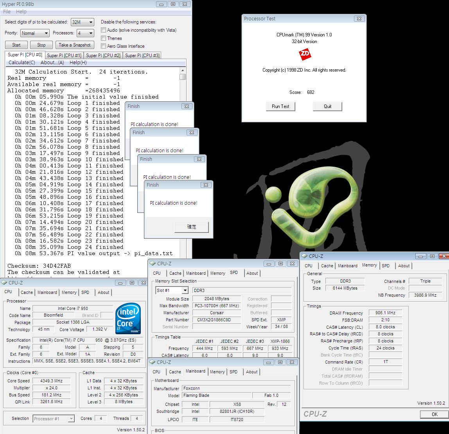Screen dimensions: 449x434
Task: Close the Processor Test window
Action: pos(359,19)
